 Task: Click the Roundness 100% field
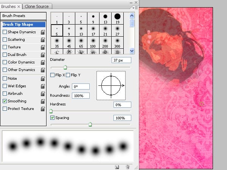pyautogui.click(x=81, y=96)
